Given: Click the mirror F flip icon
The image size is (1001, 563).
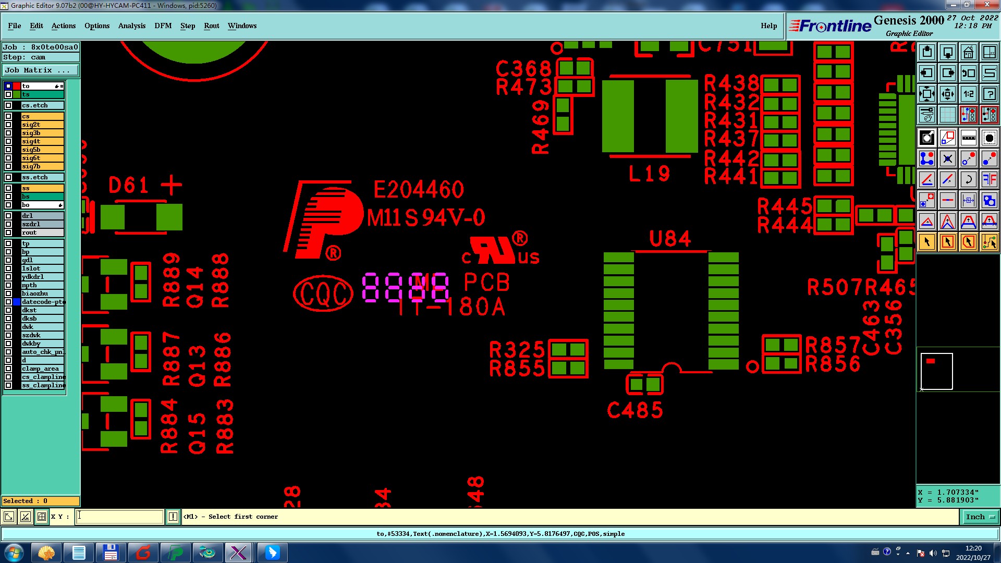Looking at the screenshot, I should point(989,179).
